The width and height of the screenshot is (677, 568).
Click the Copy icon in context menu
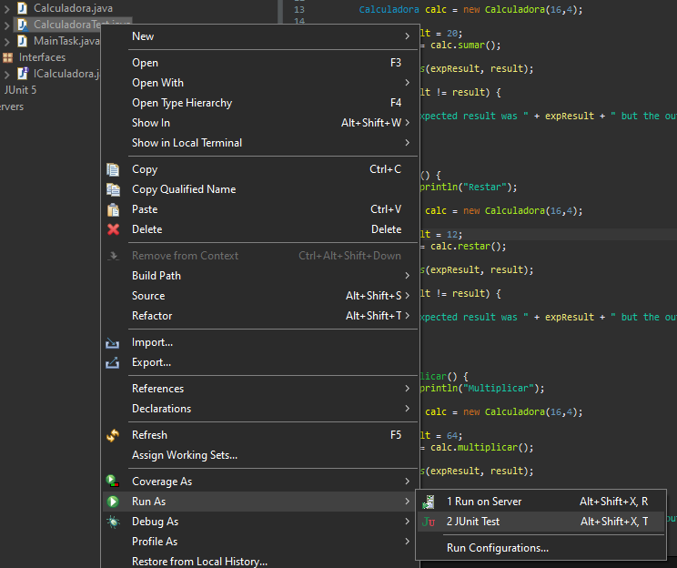click(x=113, y=169)
